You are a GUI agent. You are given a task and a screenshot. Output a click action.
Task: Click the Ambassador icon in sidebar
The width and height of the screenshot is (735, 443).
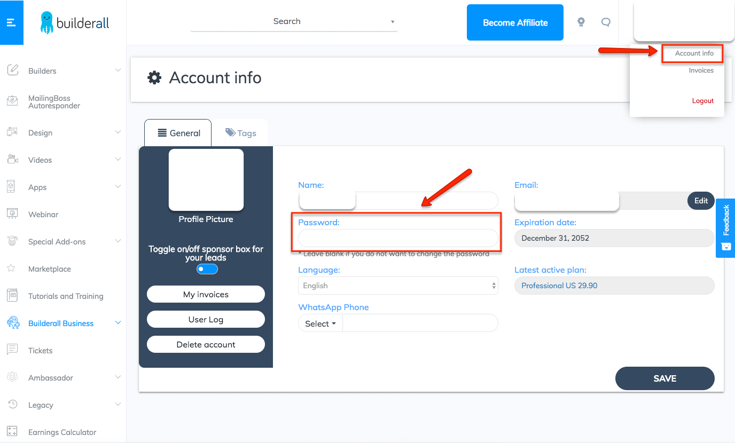point(12,377)
